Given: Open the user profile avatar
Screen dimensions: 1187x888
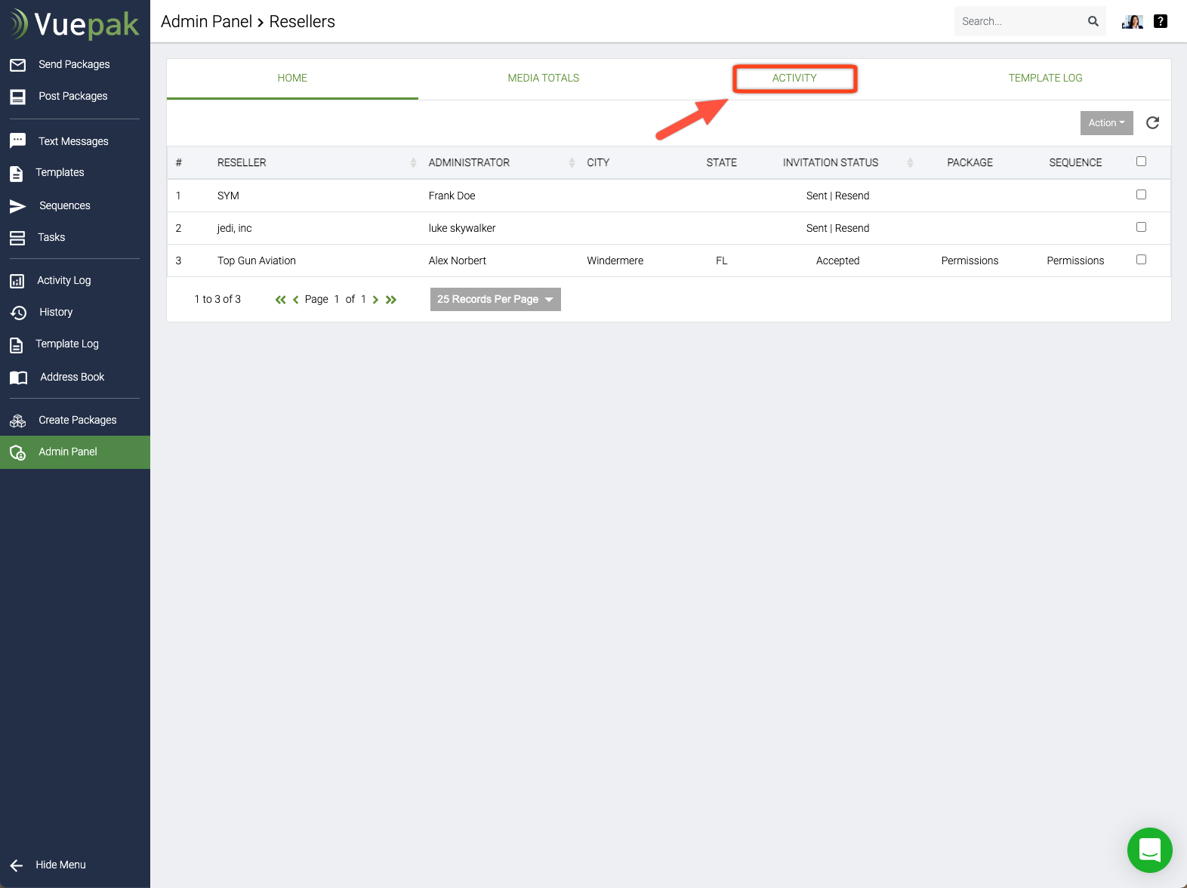Looking at the screenshot, I should click(x=1132, y=21).
